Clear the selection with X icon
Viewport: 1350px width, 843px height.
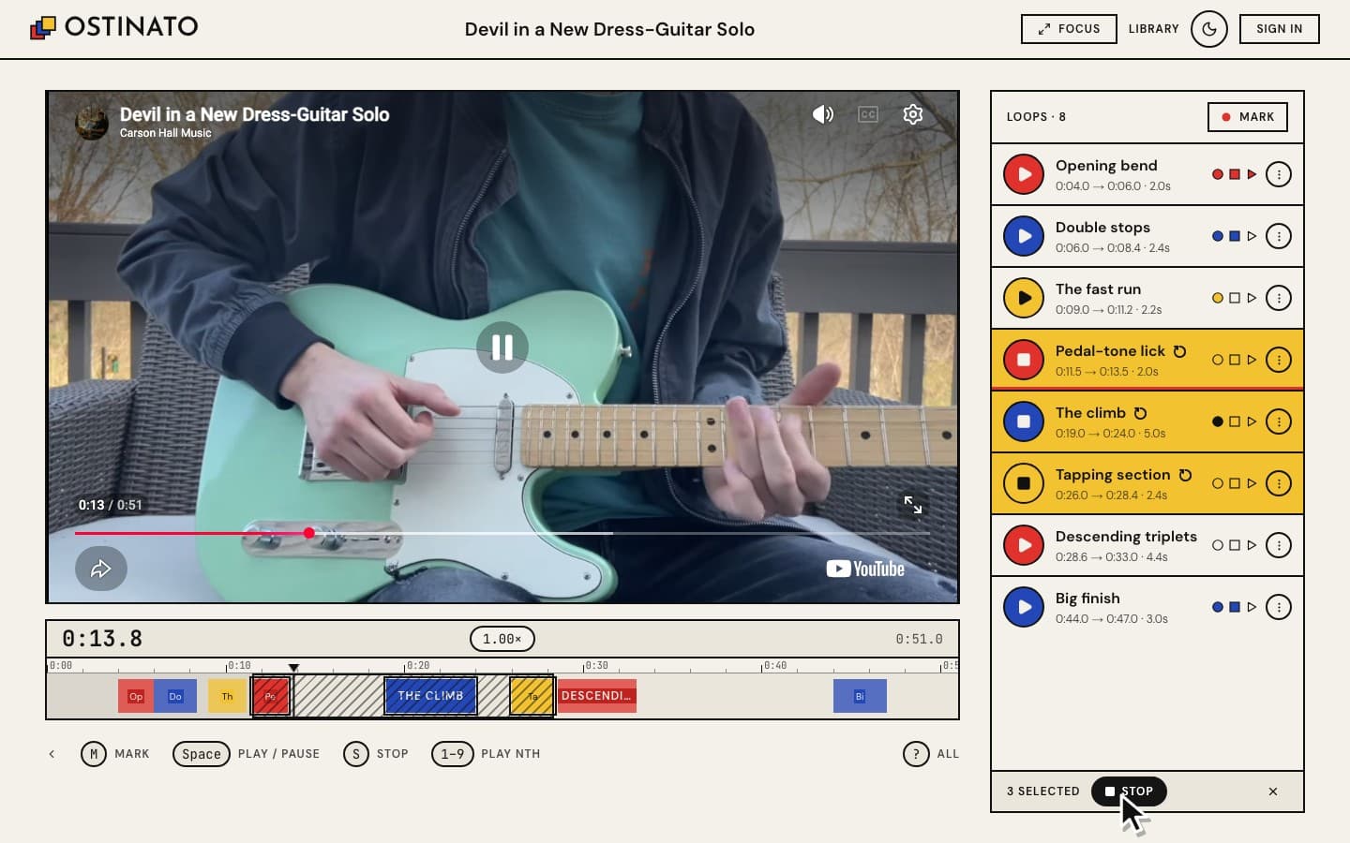[x=1273, y=791]
